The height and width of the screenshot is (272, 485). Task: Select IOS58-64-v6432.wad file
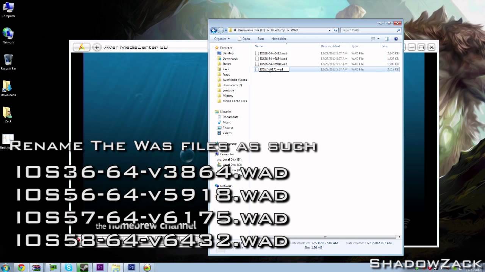(273, 53)
